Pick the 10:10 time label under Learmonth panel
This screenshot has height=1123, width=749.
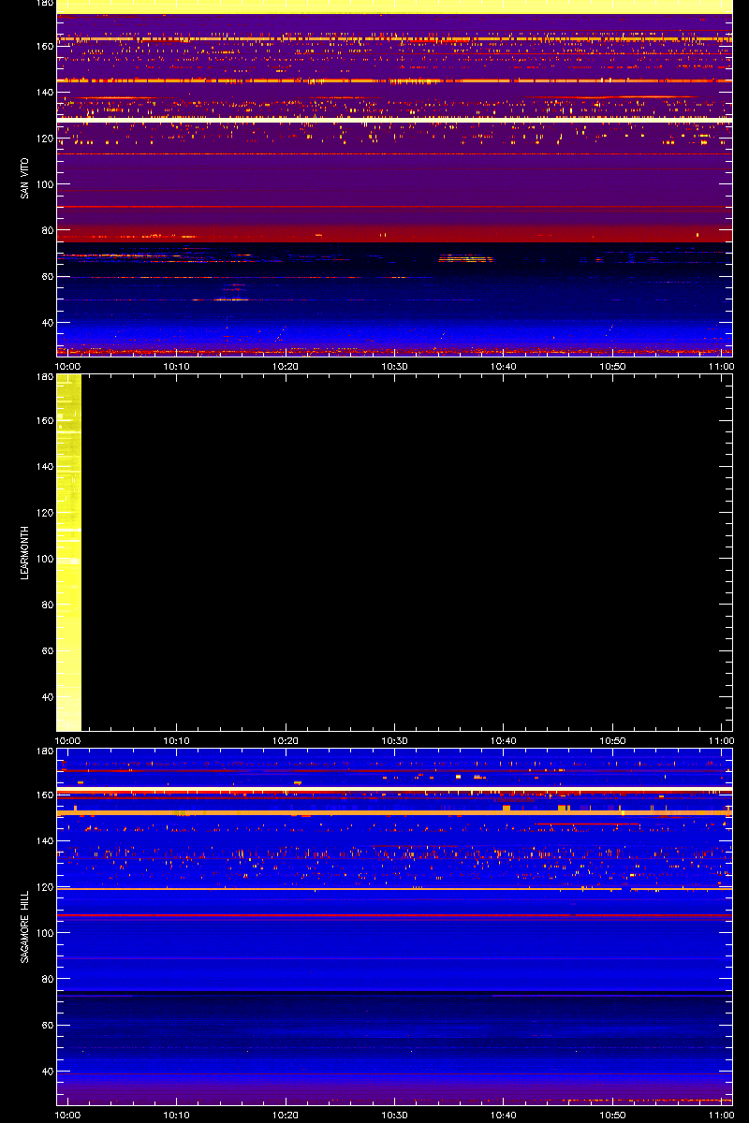(x=177, y=741)
